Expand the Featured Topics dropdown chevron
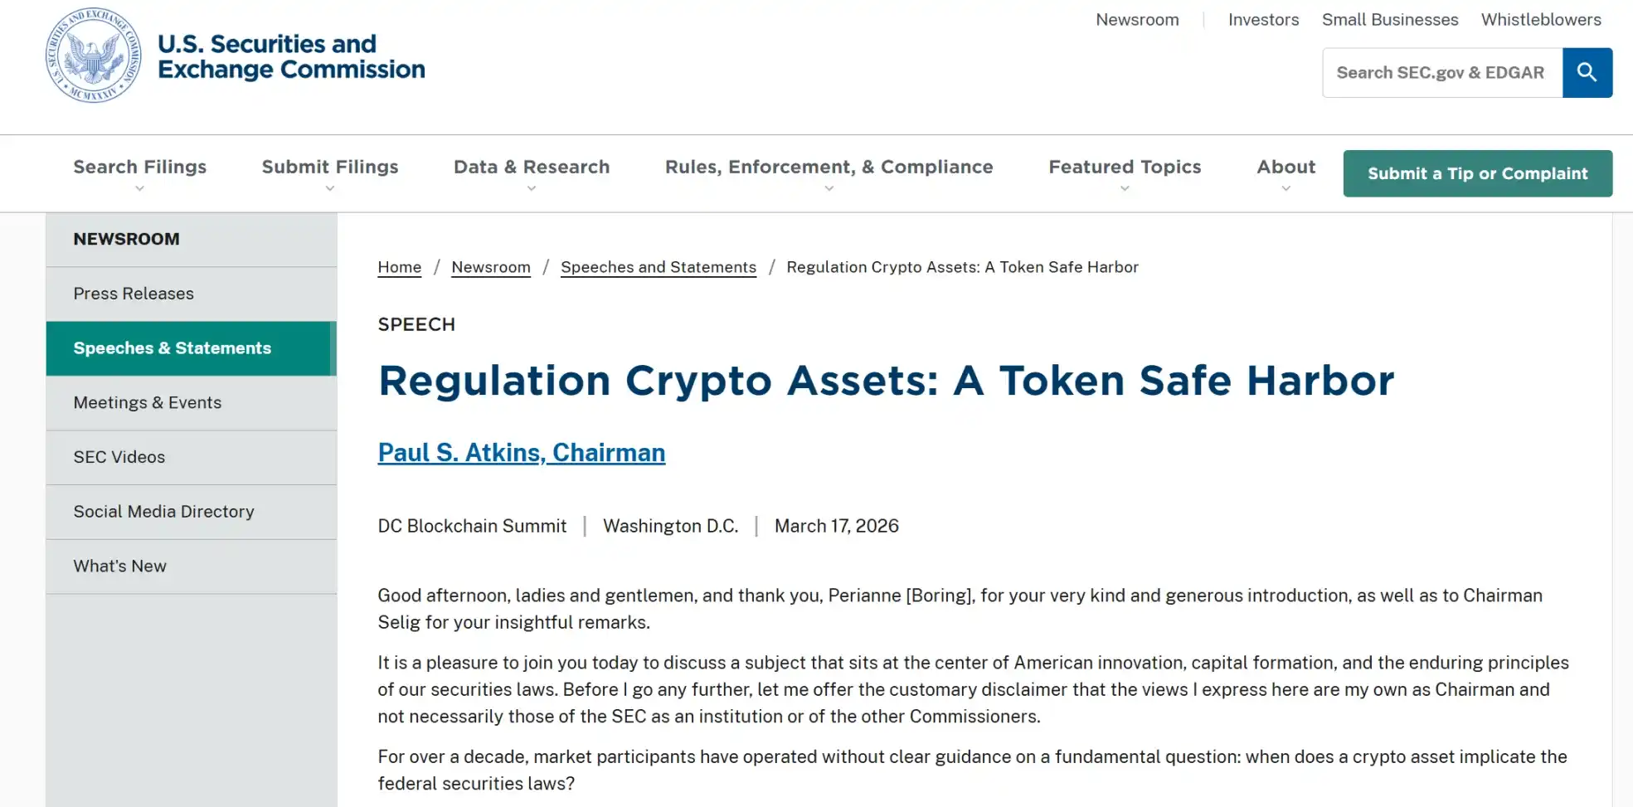 coord(1124,188)
